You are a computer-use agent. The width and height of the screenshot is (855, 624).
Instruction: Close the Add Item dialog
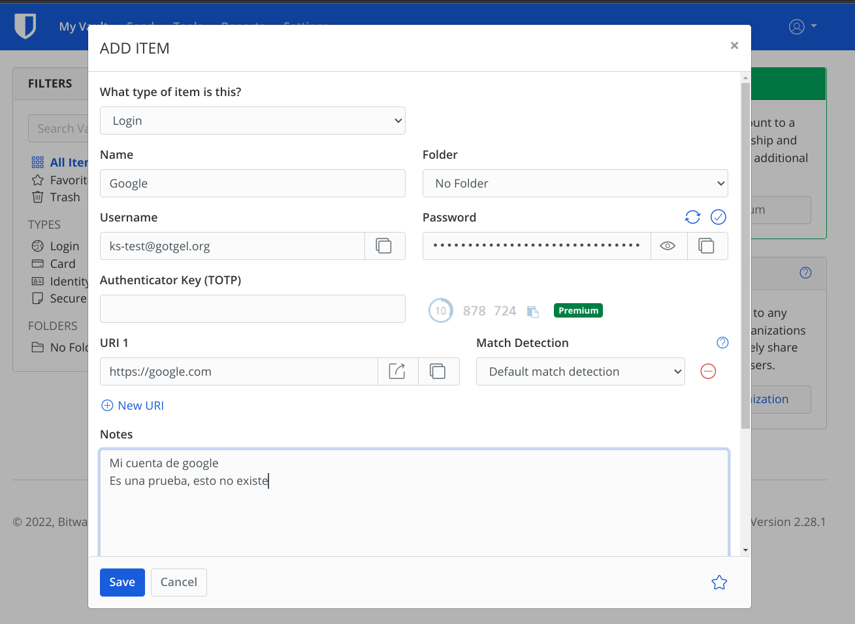click(x=734, y=45)
